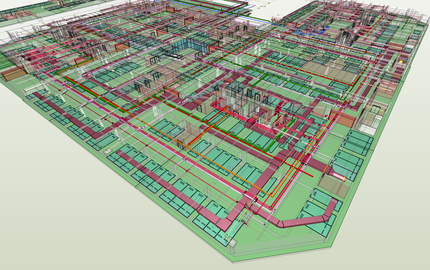Select the blue glass curtain wall enclosure

pos(190,45)
